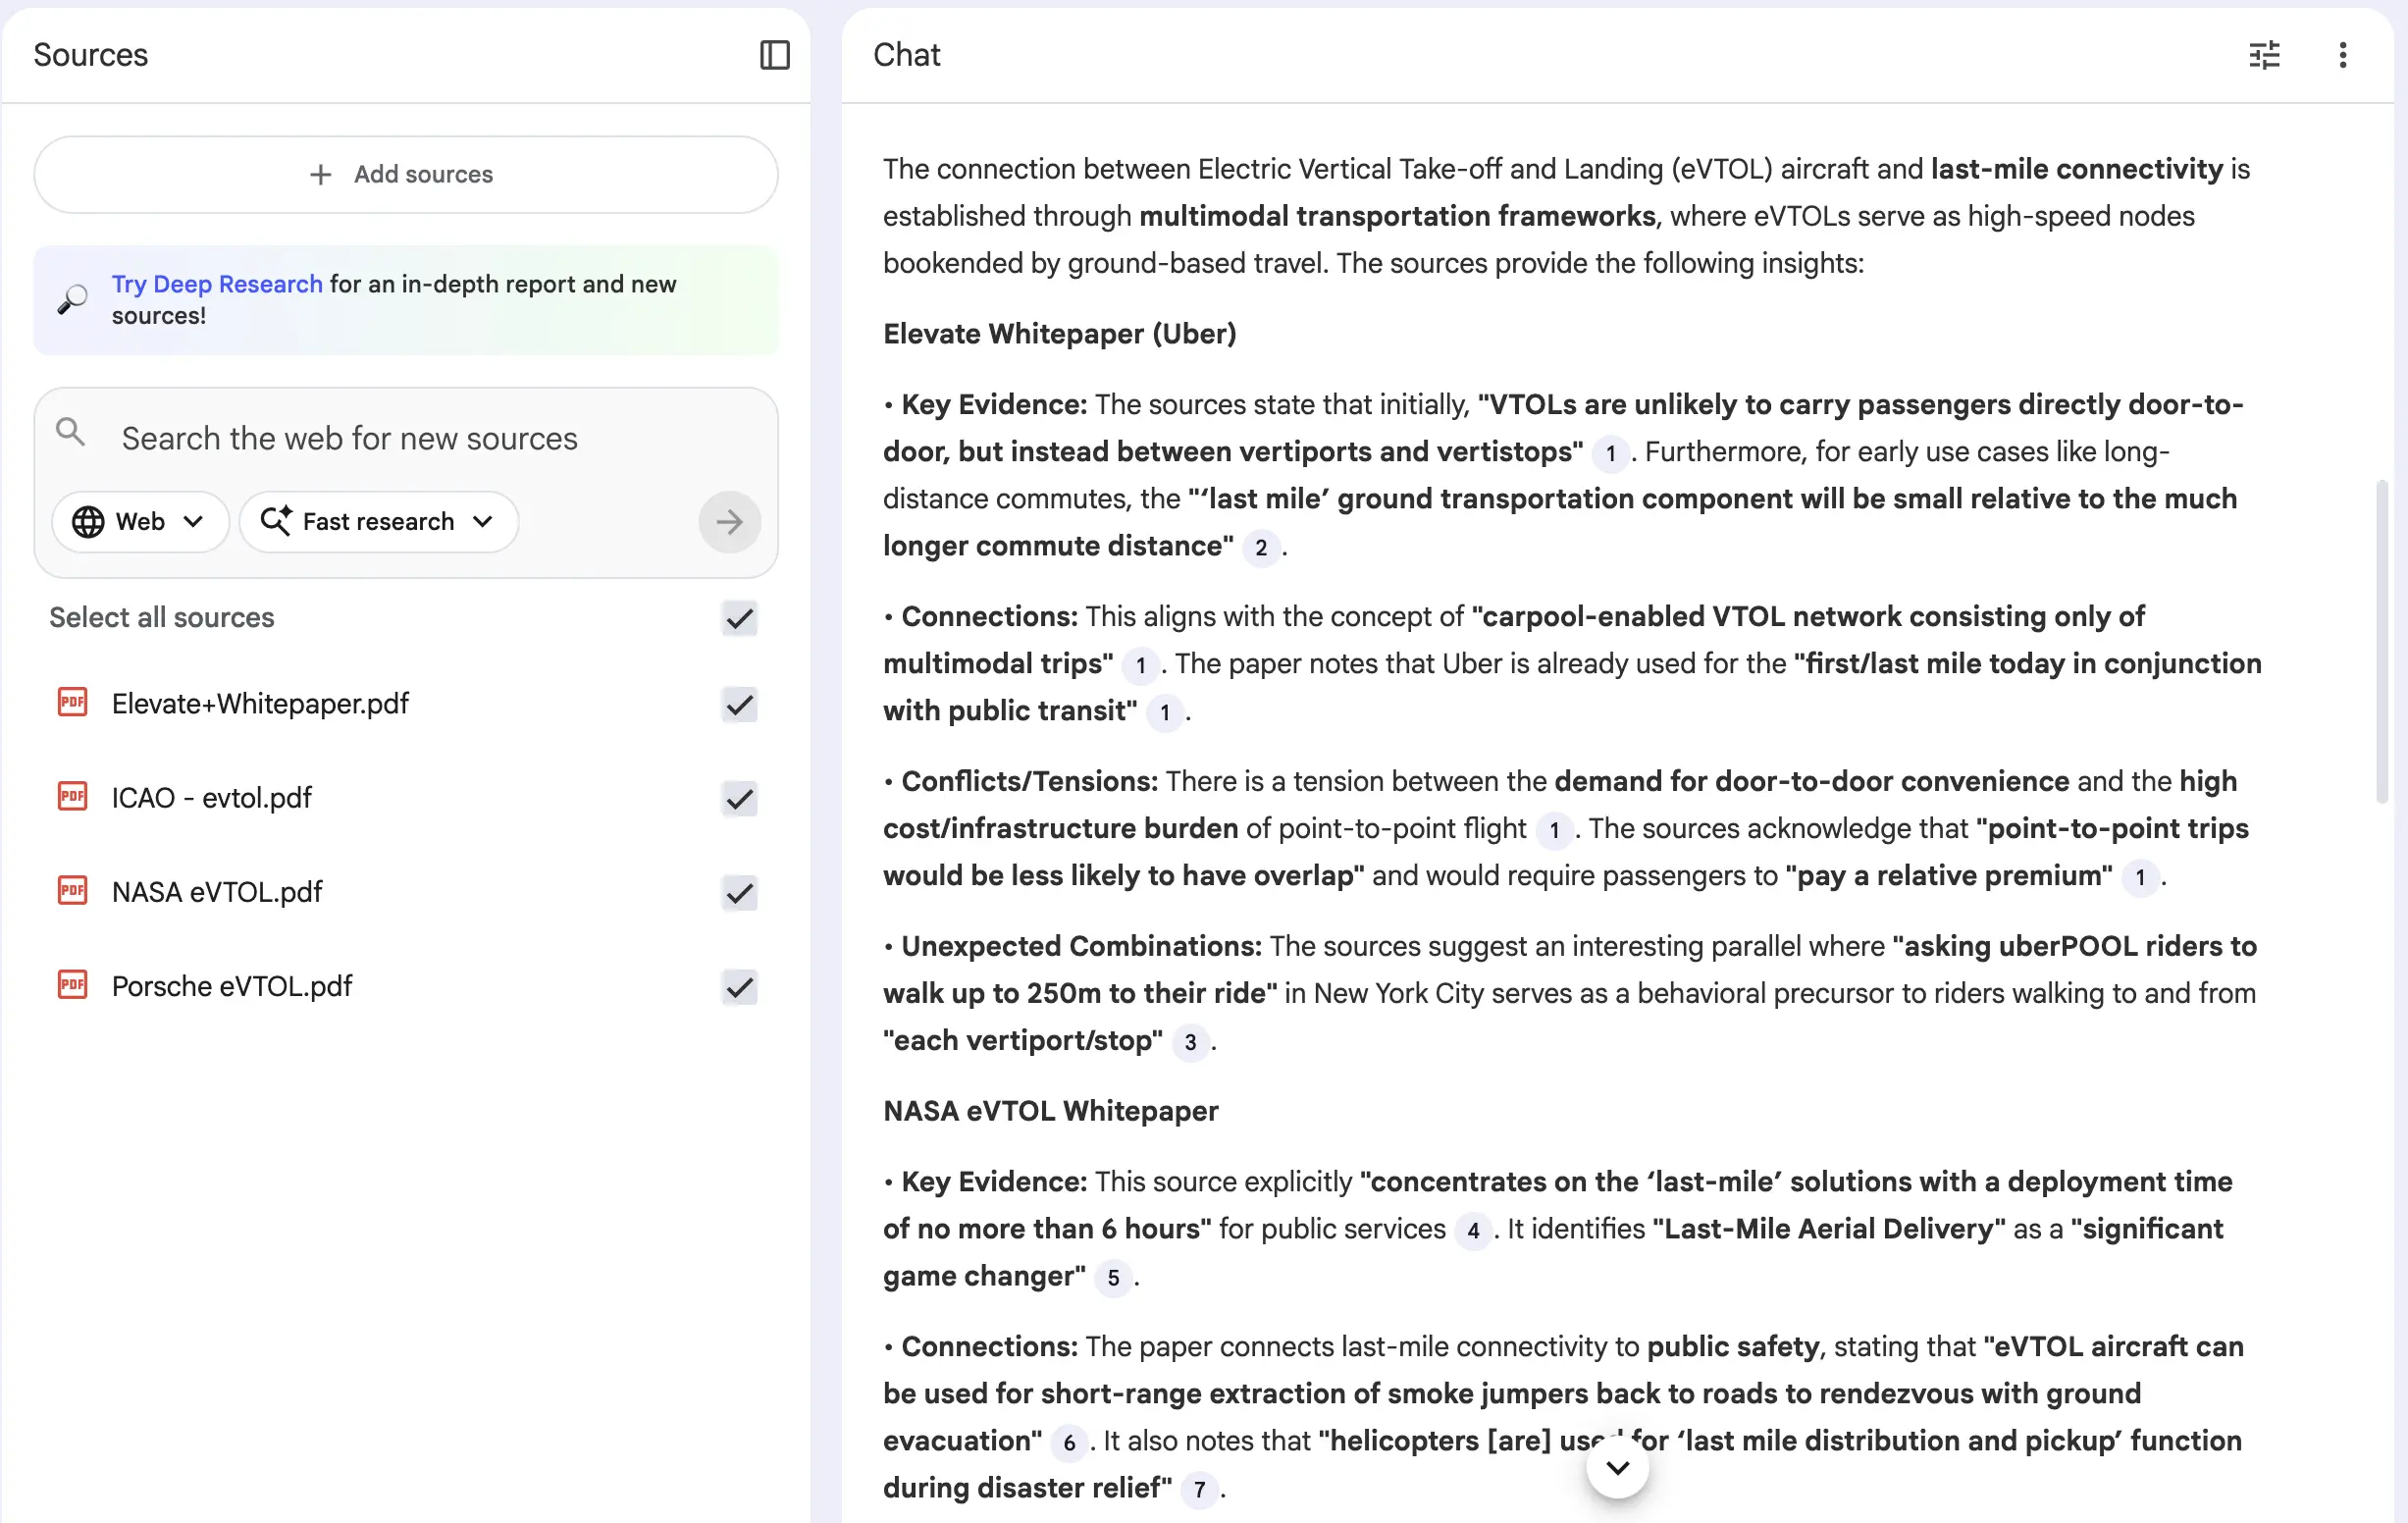This screenshot has width=2408, height=1523.
Task: Open ICAO - evtol.pdf source
Action: tap(212, 798)
